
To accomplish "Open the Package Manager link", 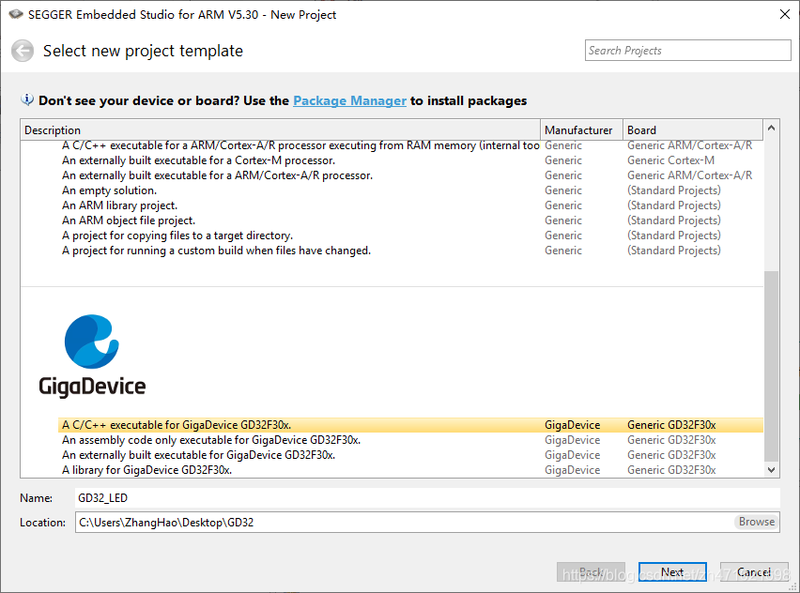I will 349,101.
